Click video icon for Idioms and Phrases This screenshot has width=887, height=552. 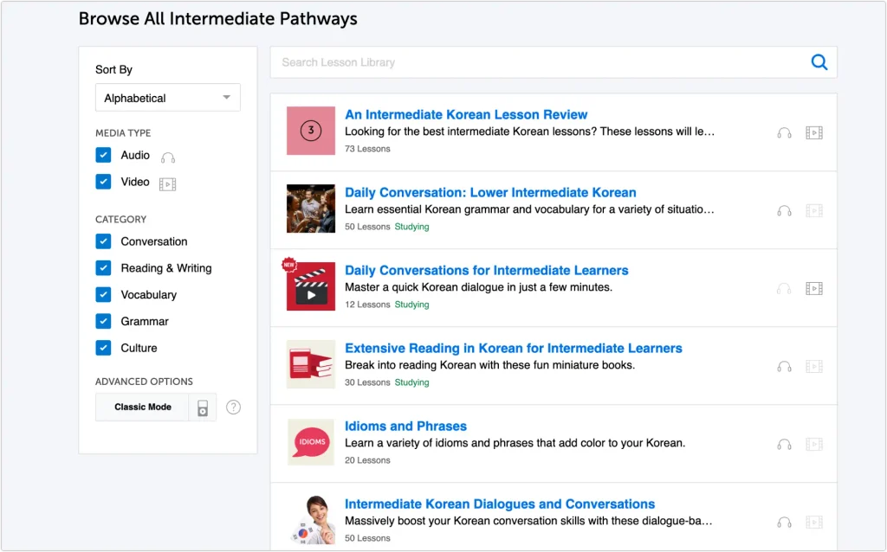point(814,445)
